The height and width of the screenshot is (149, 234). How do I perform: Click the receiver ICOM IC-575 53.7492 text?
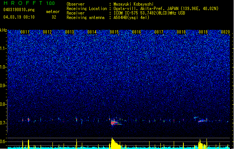point(149,13)
